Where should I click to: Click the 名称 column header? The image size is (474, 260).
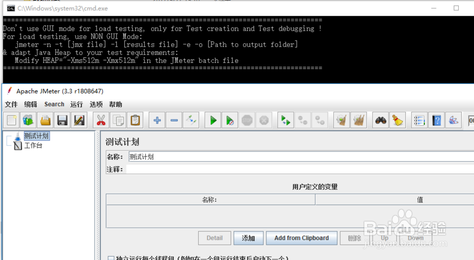[x=210, y=200]
